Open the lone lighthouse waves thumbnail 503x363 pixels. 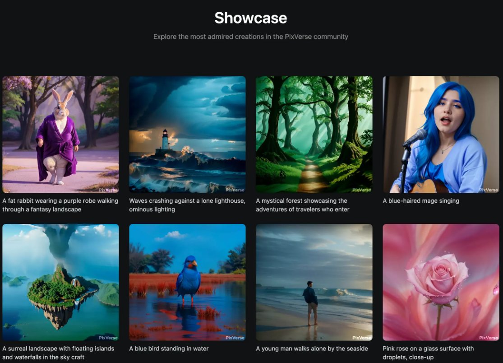(x=187, y=134)
